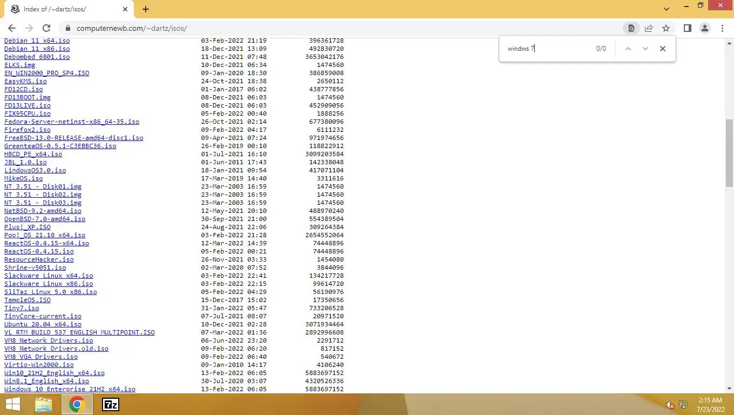
Task: Open the network tray icon
Action: click(683, 405)
